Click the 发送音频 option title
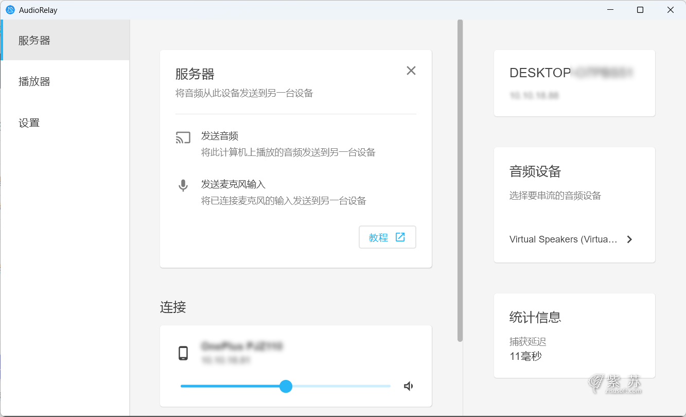This screenshot has width=686, height=417. click(x=220, y=136)
